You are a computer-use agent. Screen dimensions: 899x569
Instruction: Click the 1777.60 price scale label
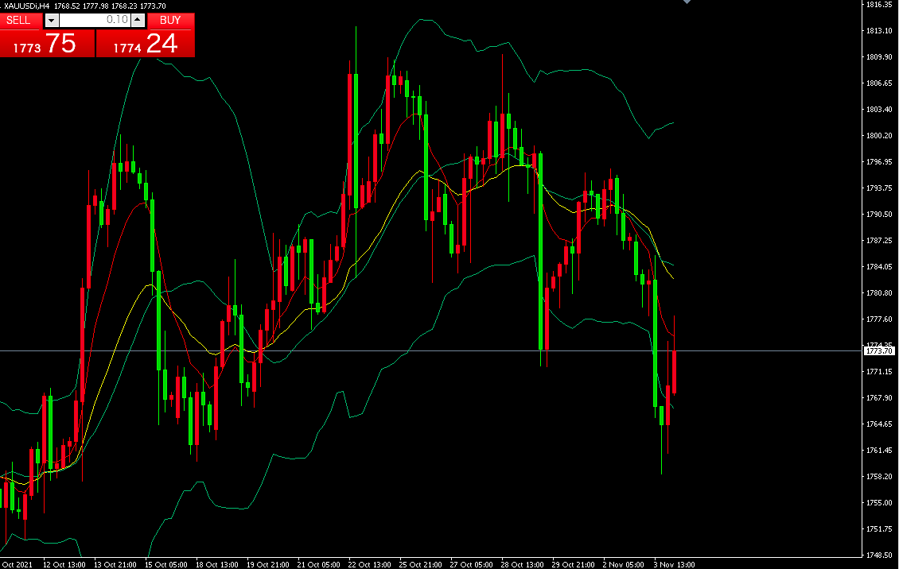coord(879,319)
